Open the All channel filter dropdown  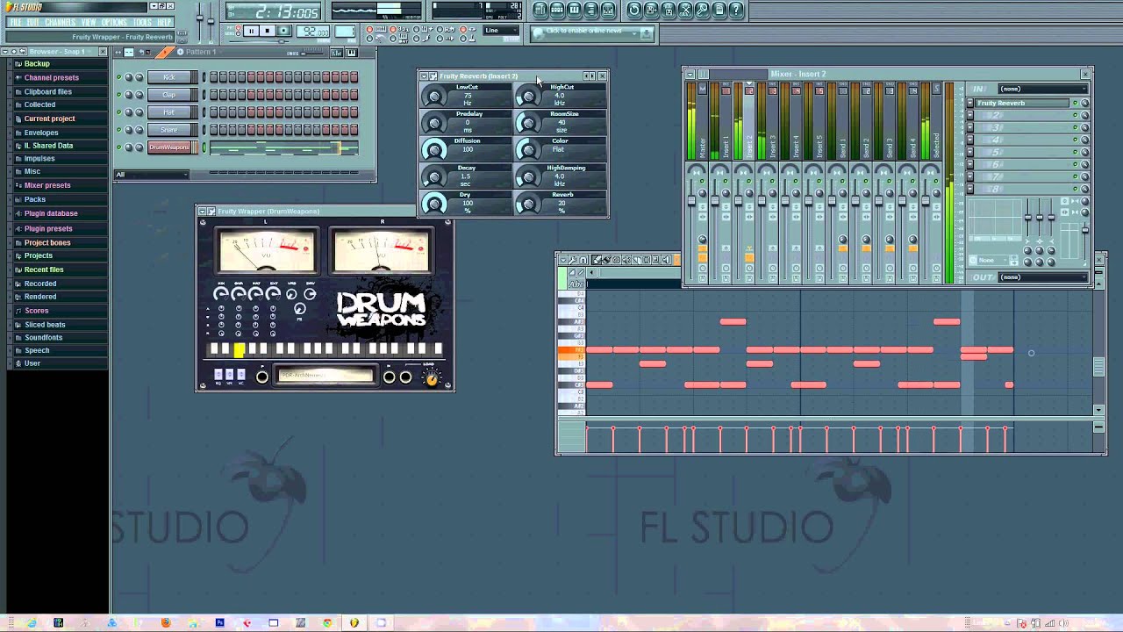[x=152, y=175]
